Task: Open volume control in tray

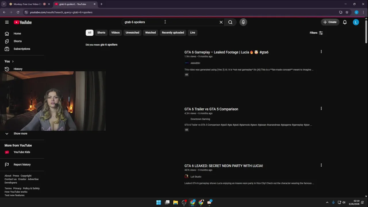Action: point(344,202)
